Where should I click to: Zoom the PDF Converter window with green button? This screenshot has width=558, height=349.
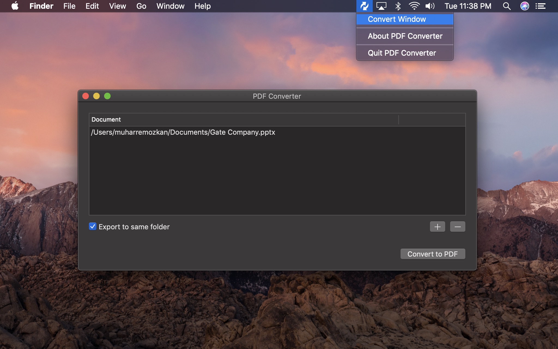pyautogui.click(x=107, y=96)
